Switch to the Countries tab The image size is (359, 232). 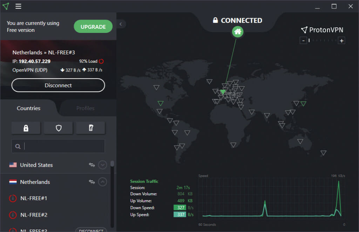29,108
